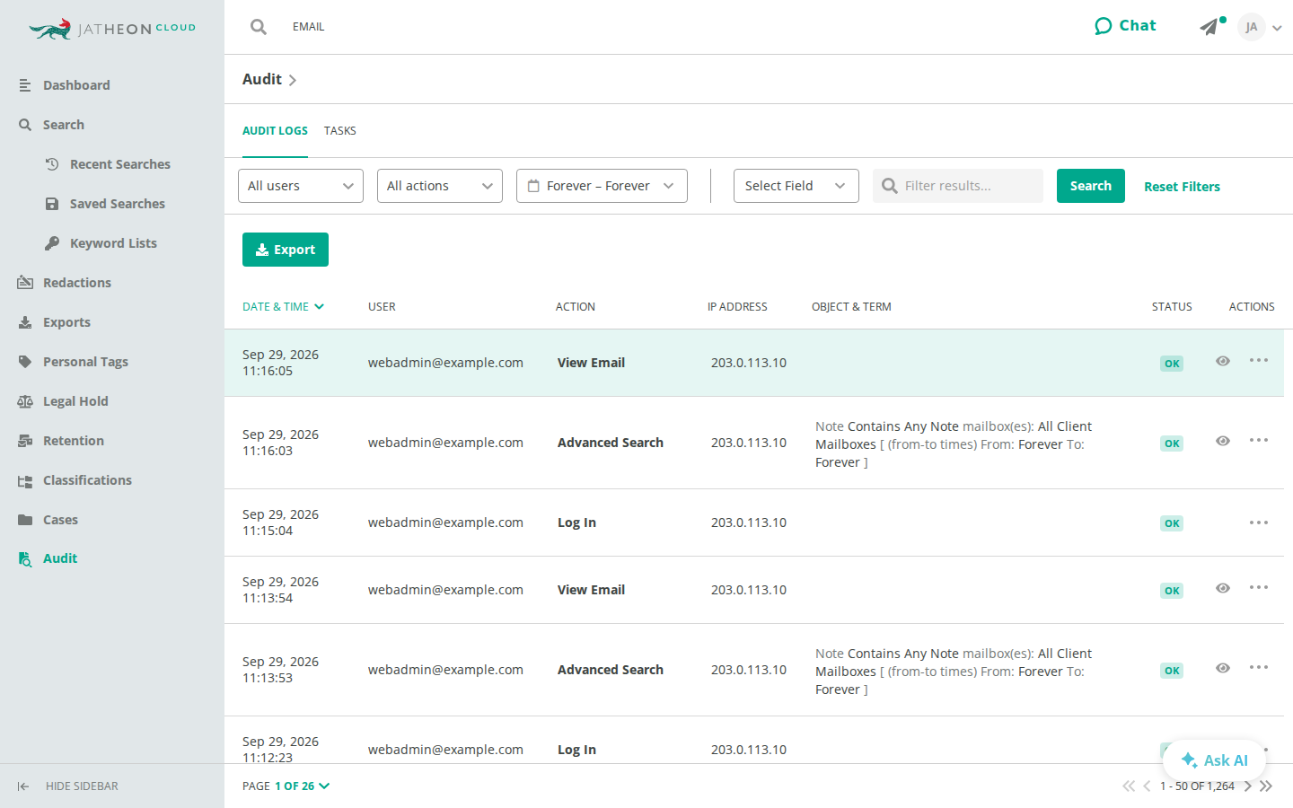Image resolution: width=1293 pixels, height=808 pixels.
Task: Open the All actions dropdown
Action: tap(440, 186)
